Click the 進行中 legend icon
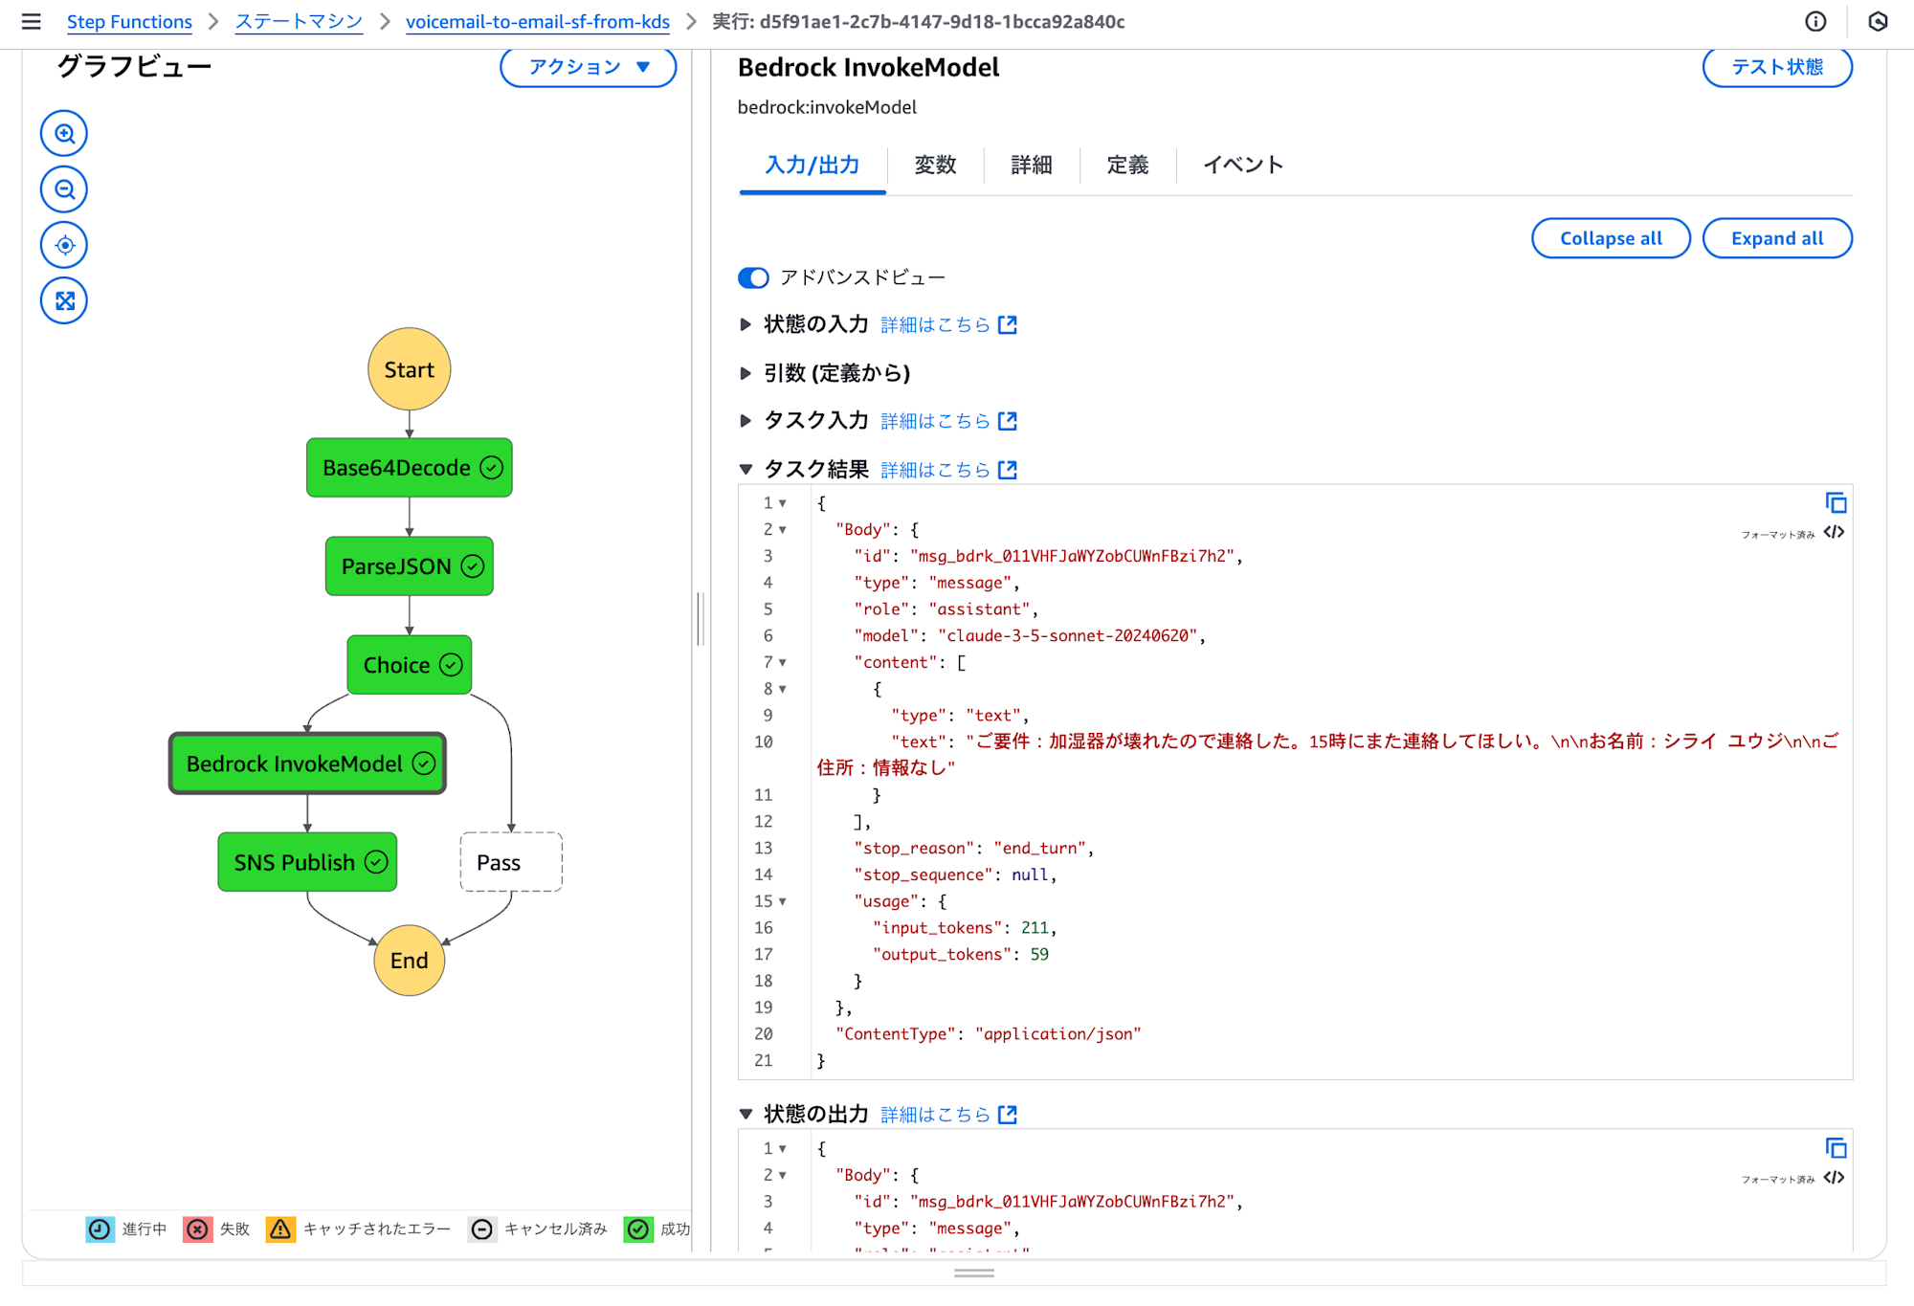 (100, 1229)
